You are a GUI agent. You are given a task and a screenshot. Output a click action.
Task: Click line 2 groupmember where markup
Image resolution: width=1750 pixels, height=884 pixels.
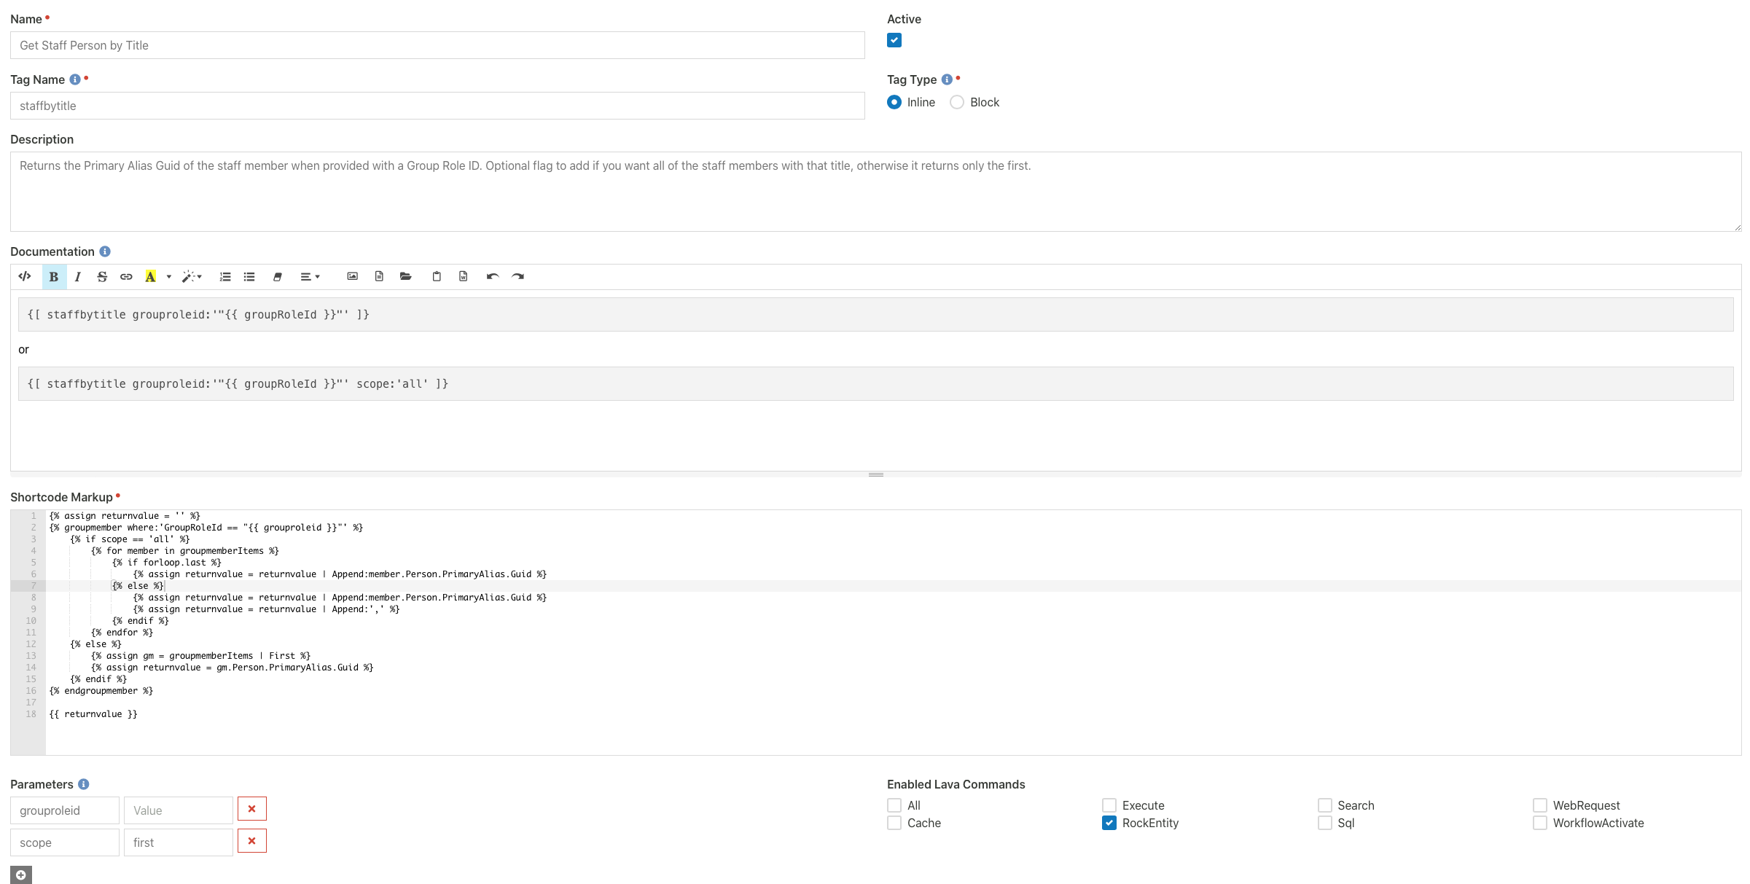point(206,528)
